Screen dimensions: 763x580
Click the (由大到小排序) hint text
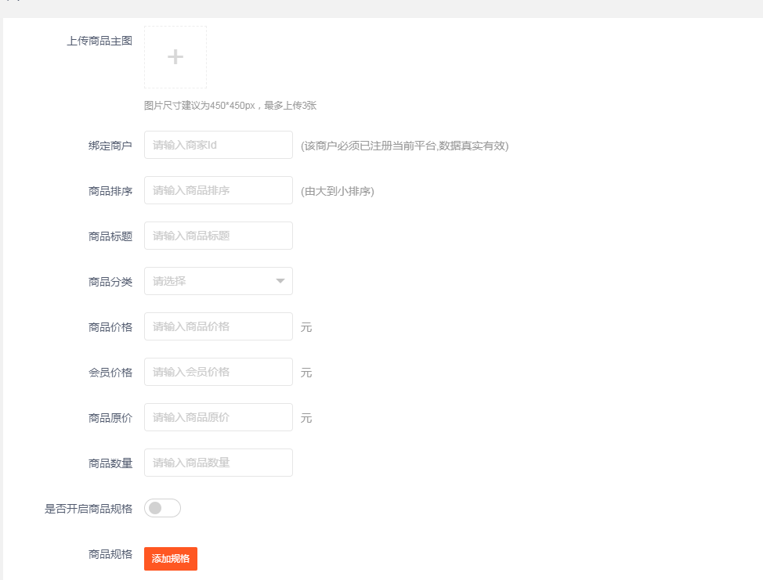coord(337,191)
